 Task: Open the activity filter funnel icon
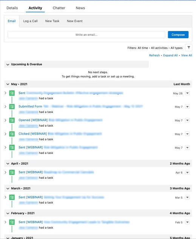(188, 48)
